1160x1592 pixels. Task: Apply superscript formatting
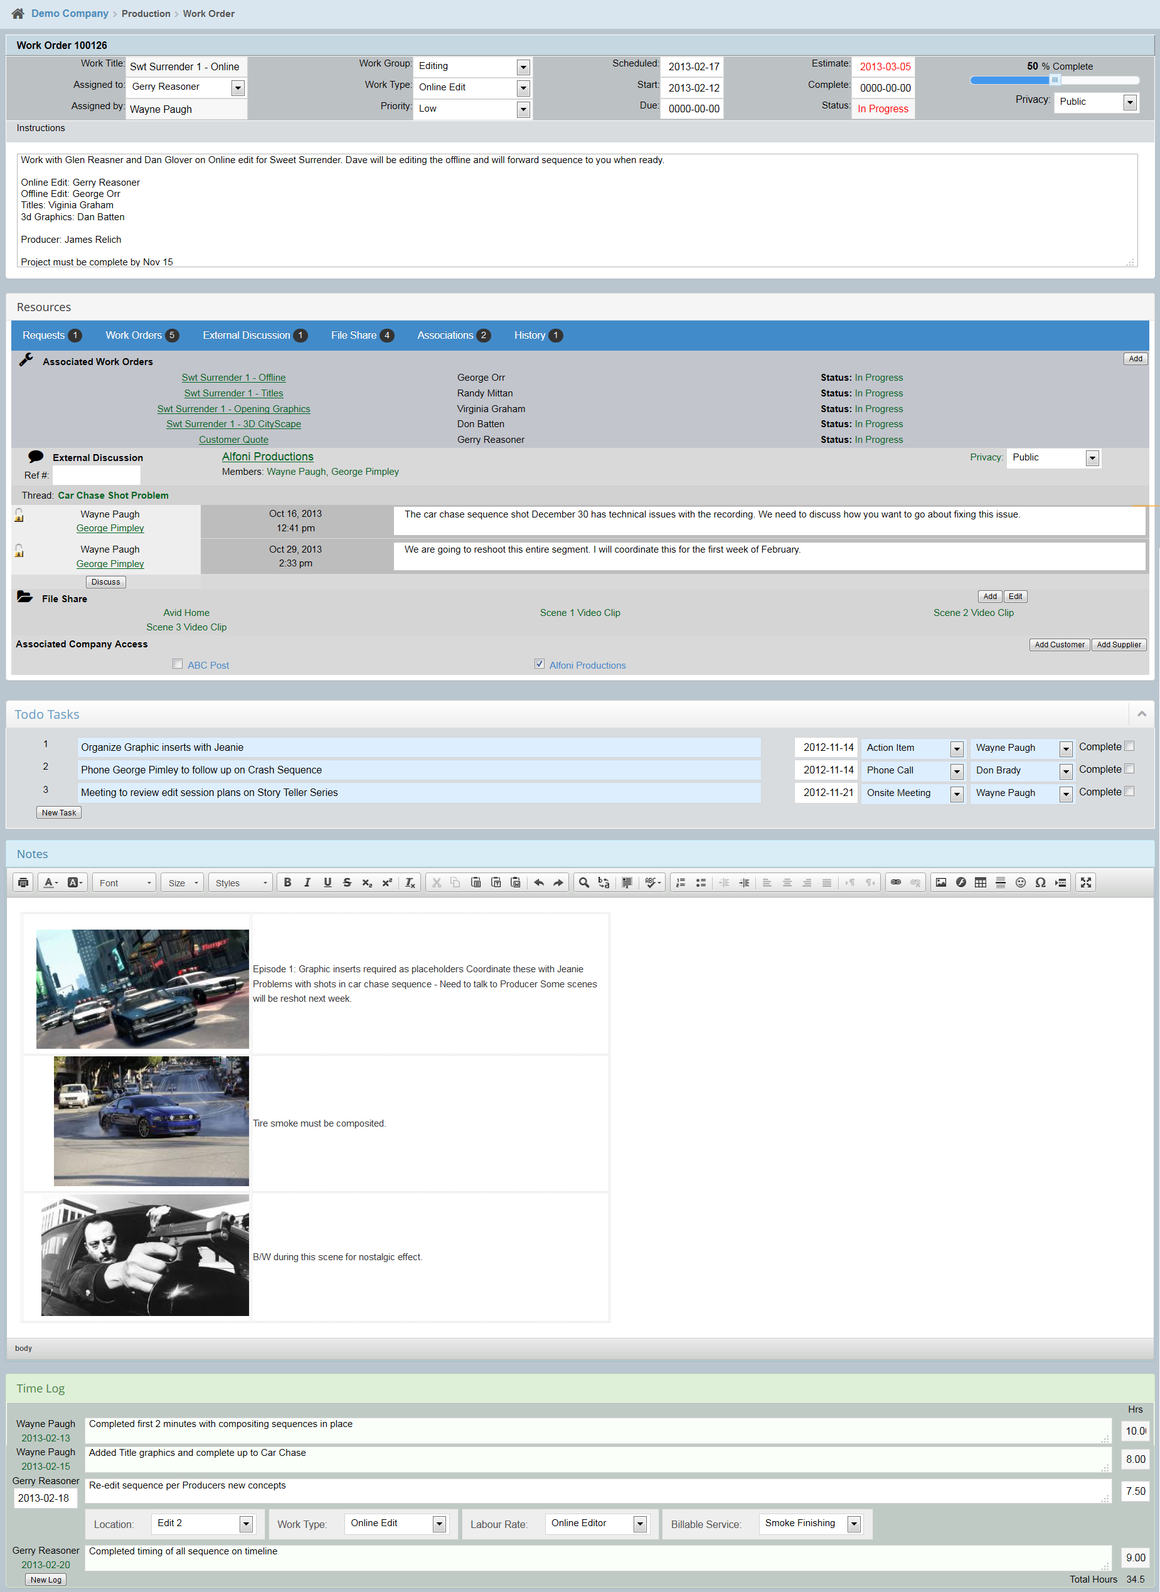[x=387, y=883]
